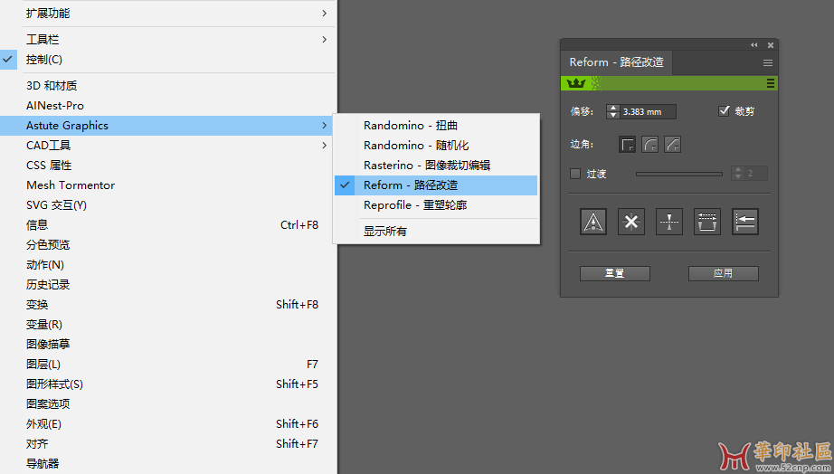Image resolution: width=834 pixels, height=474 pixels.
Task: Expand the Astute Graphics submenu
Action: (x=167, y=126)
